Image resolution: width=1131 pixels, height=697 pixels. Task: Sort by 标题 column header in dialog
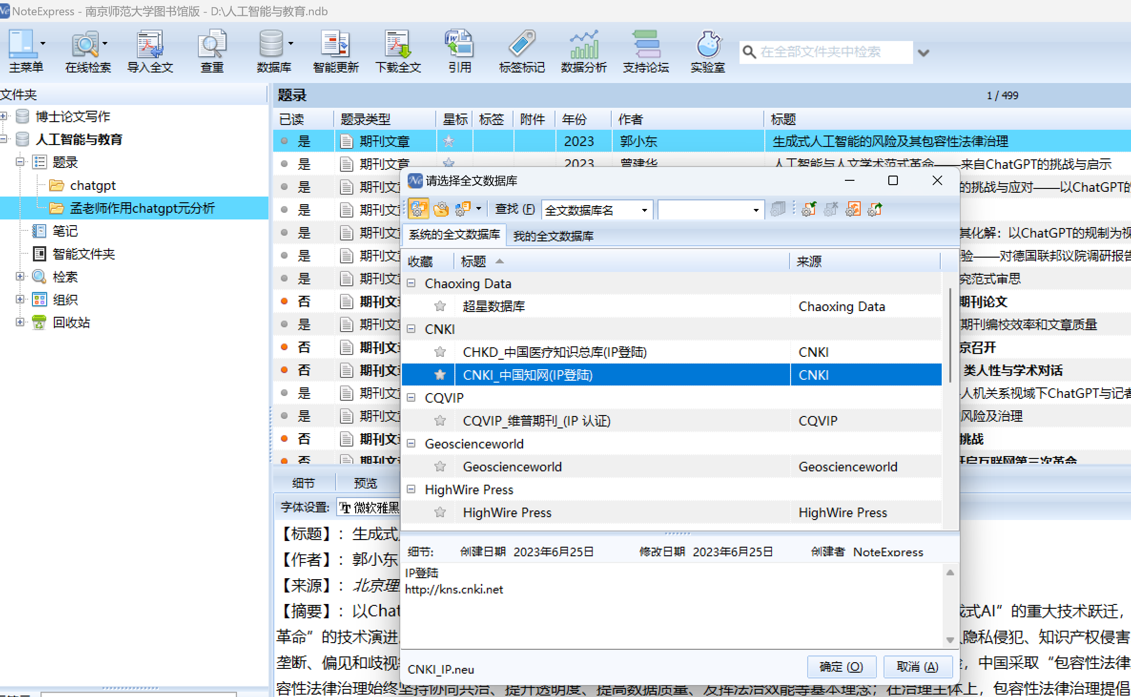pyautogui.click(x=621, y=261)
